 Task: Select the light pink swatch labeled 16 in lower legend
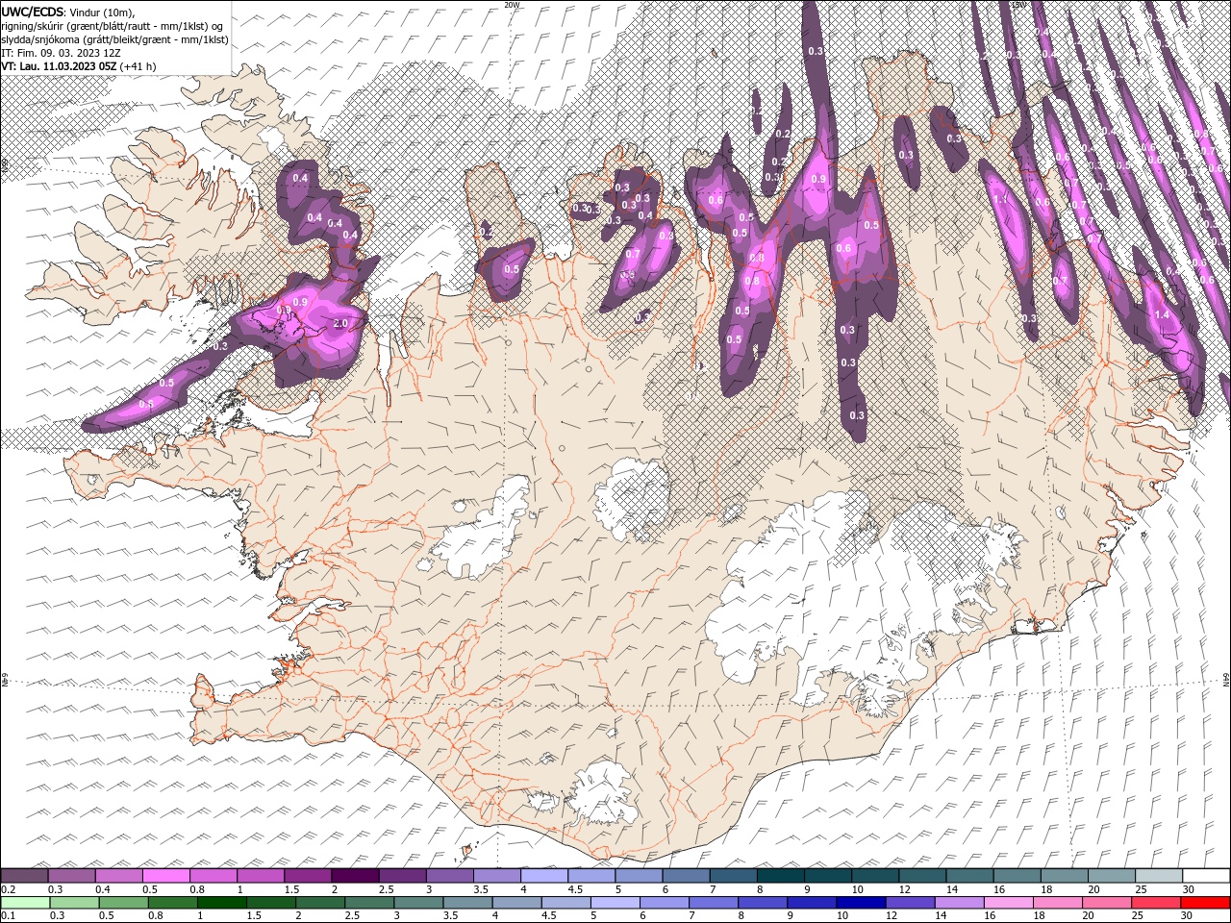1008,902
